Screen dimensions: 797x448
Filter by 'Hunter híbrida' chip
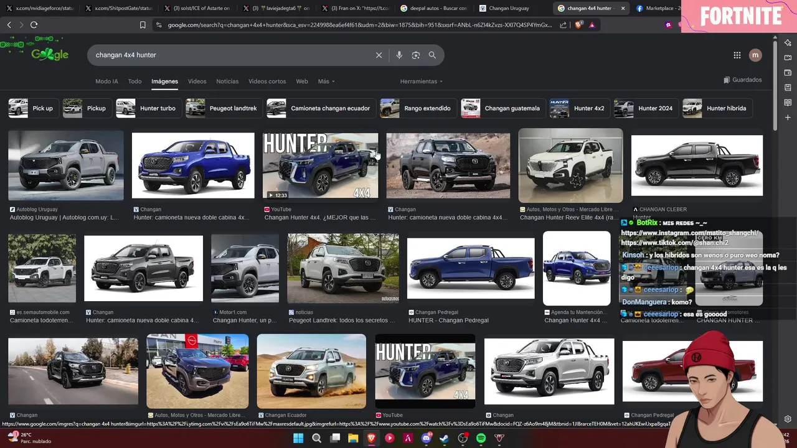718,108
